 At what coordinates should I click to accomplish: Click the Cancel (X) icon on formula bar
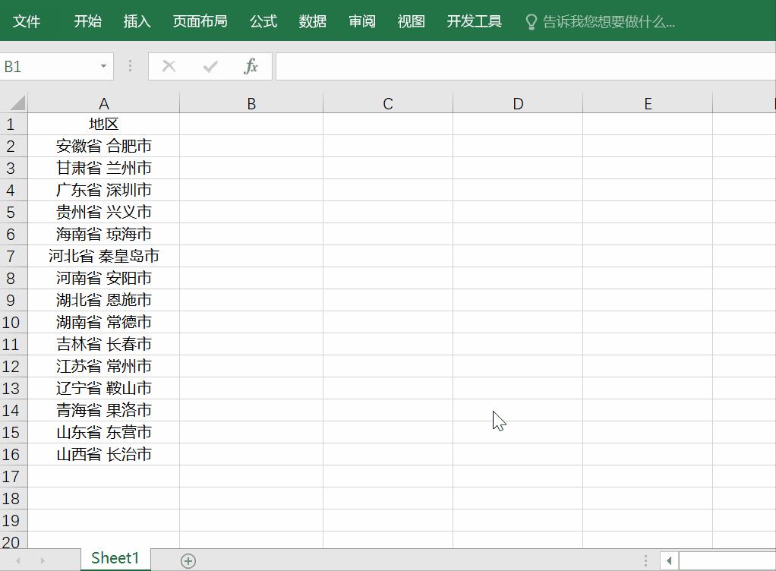pos(169,66)
